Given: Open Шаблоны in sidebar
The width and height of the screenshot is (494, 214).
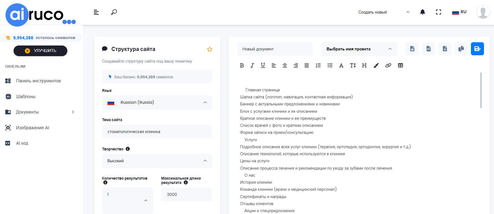Looking at the screenshot, I should coord(26,96).
